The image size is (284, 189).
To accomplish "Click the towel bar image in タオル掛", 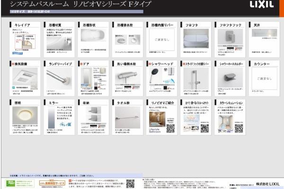I will 127,117.
